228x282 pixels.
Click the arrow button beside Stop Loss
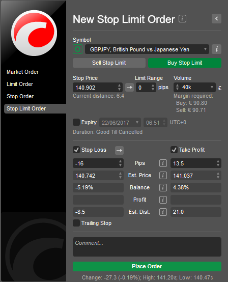120,150
